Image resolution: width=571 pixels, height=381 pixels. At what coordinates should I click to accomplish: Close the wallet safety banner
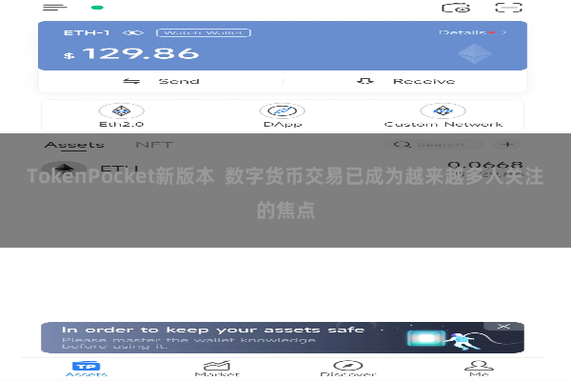503,326
